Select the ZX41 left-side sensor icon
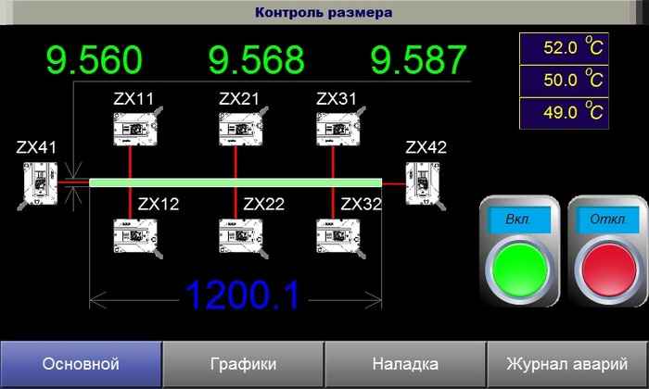The image size is (649, 389). [x=36, y=183]
